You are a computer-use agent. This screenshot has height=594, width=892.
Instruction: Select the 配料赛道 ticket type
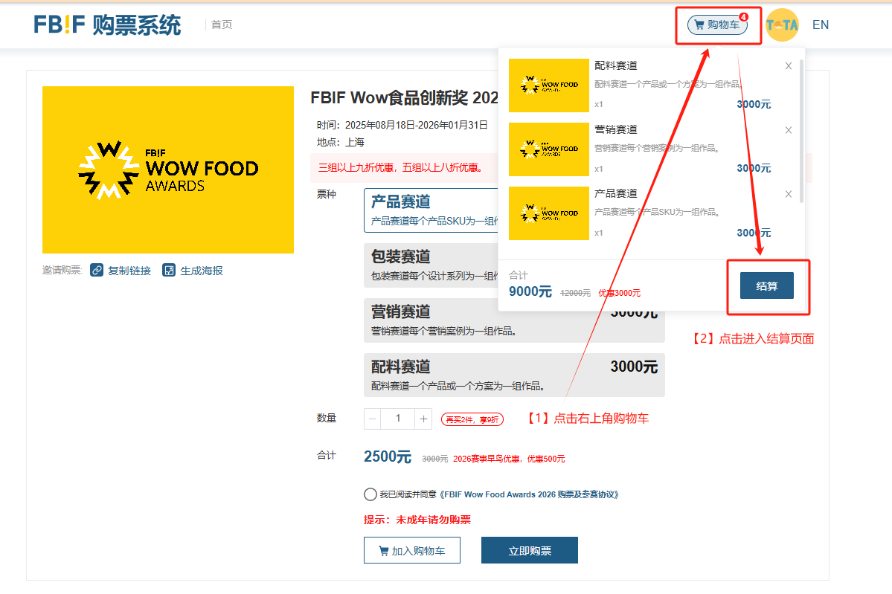pyautogui.click(x=514, y=375)
